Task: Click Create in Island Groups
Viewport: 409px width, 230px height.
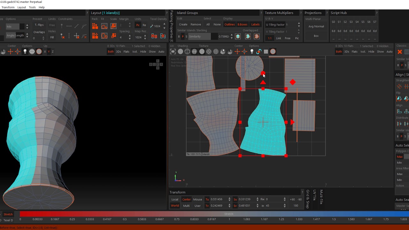Action: click(183, 25)
